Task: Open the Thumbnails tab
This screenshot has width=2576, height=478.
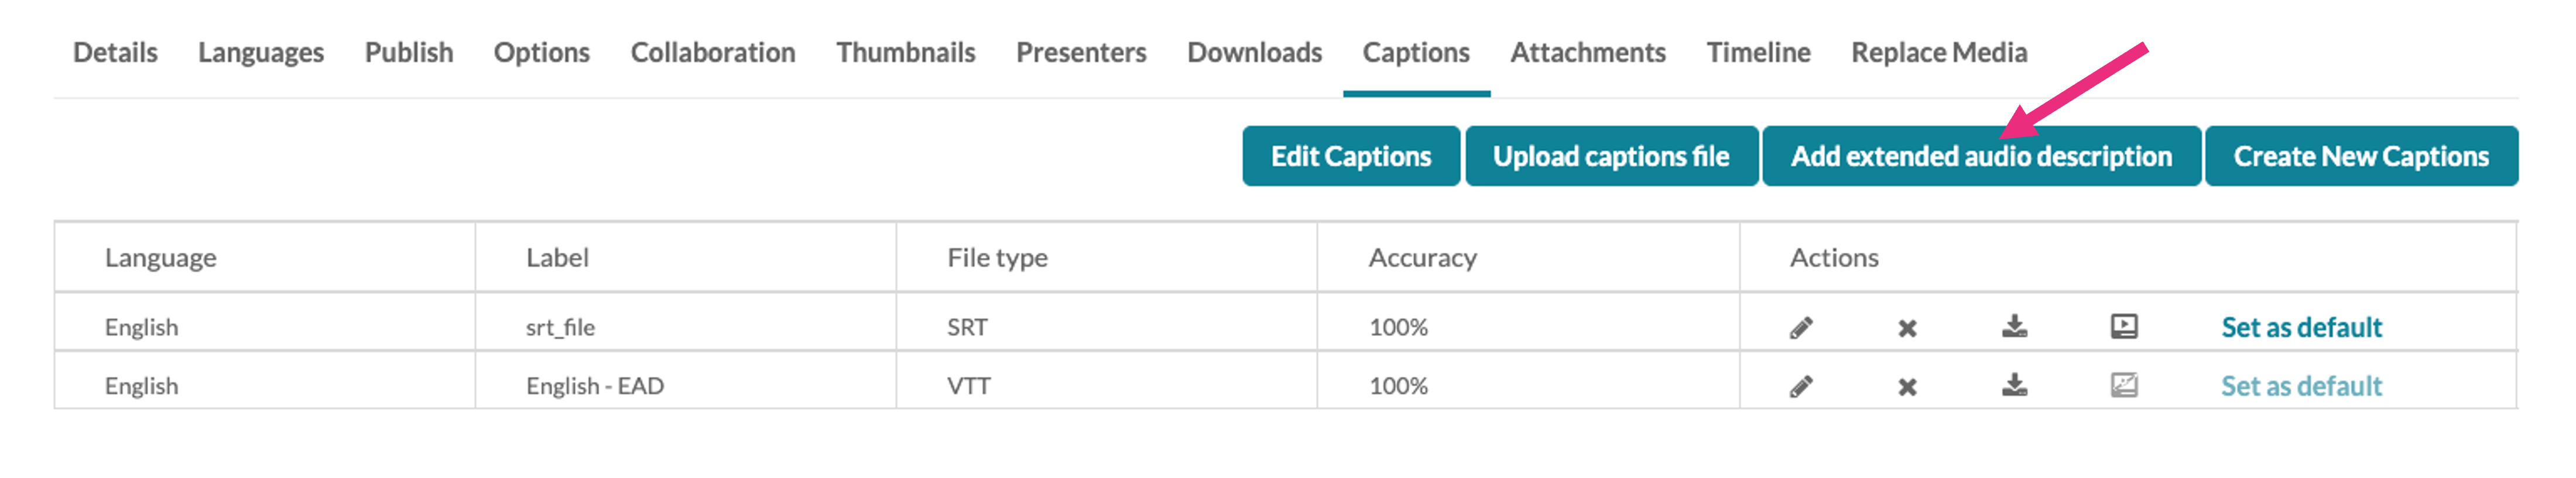Action: point(905,52)
